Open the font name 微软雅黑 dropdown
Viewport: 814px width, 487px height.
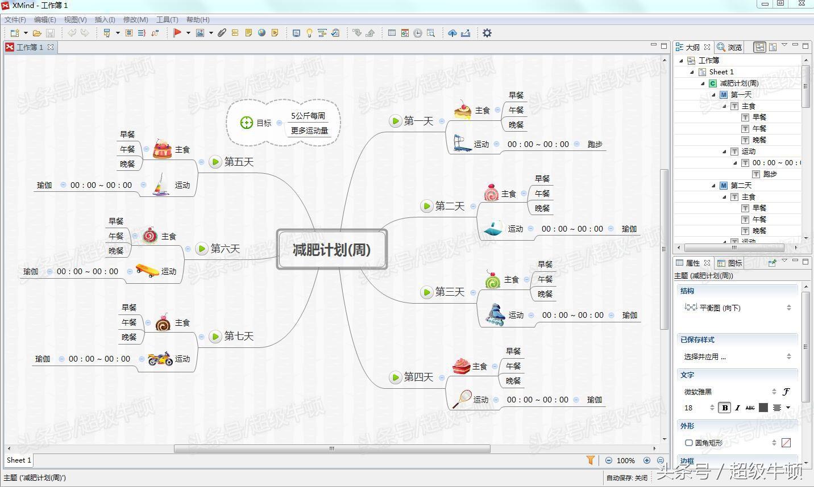tap(730, 392)
